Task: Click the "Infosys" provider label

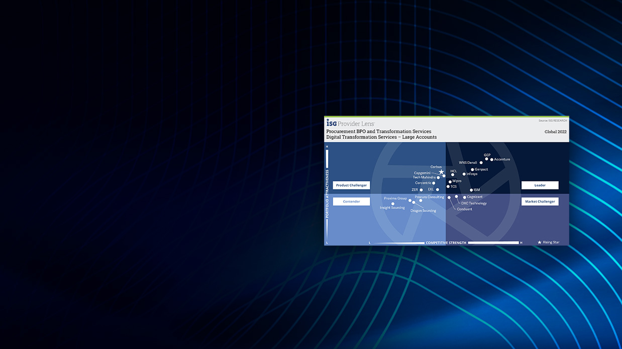Action: coord(472,174)
